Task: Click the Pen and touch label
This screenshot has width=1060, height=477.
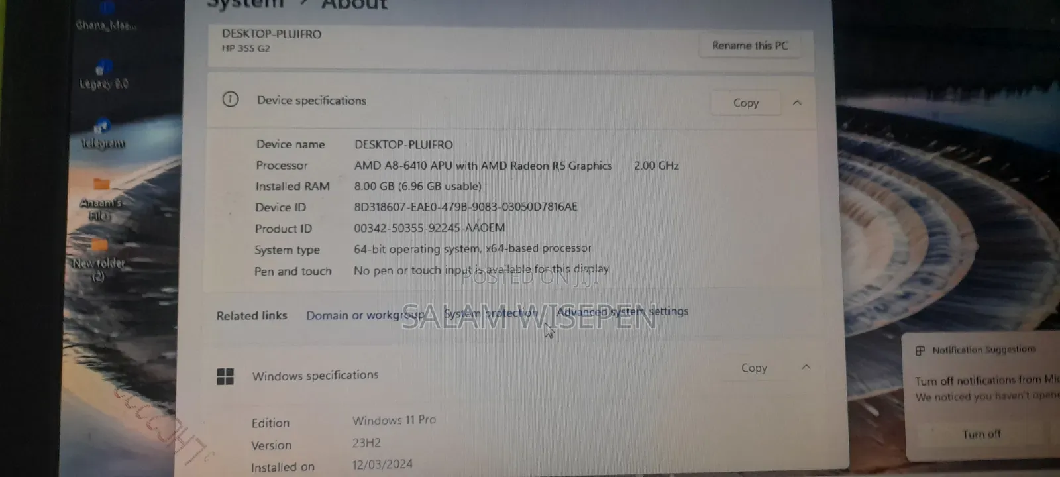Action: pyautogui.click(x=293, y=272)
